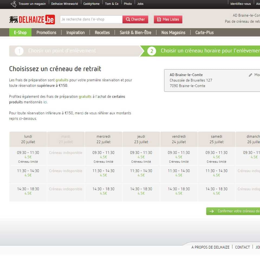The height and width of the screenshot is (260, 260).
Task: Open Mes Listes
Action: point(168,19)
